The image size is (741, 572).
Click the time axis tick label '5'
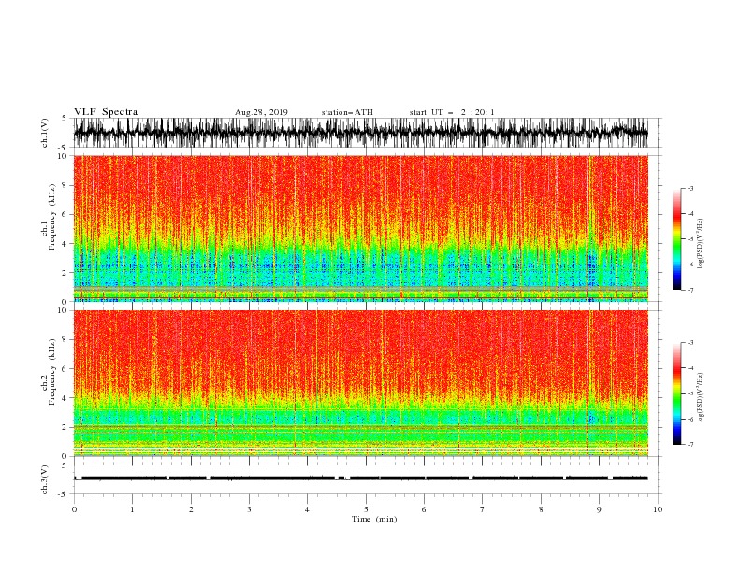[366, 509]
